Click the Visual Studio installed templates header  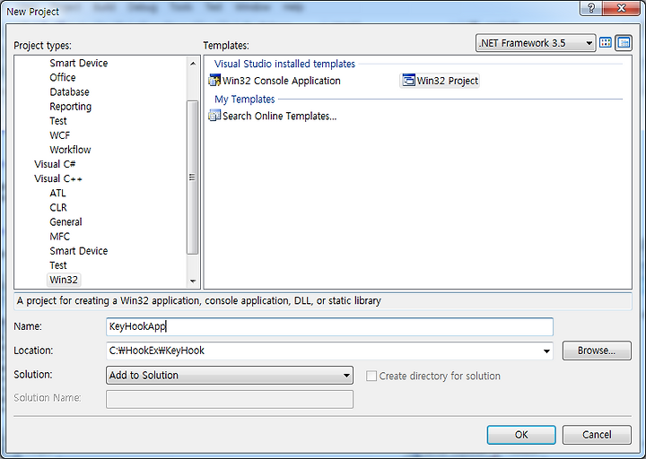[284, 64]
